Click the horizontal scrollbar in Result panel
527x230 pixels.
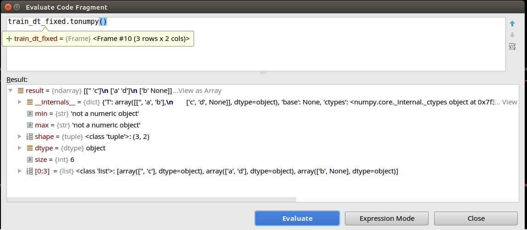(x=151, y=200)
